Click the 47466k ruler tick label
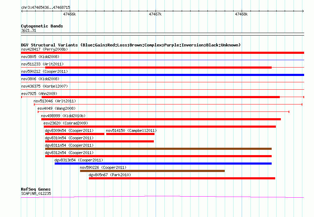This screenshot has width=314, height=217. [x=70, y=14]
